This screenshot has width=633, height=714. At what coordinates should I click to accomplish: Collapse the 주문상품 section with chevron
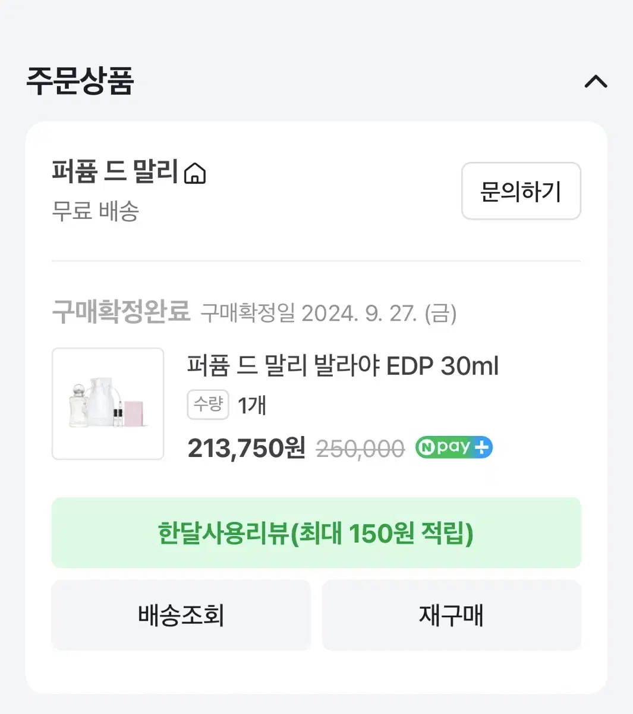point(596,82)
